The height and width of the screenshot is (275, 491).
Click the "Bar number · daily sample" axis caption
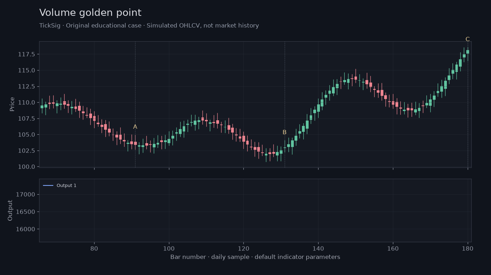(255, 257)
